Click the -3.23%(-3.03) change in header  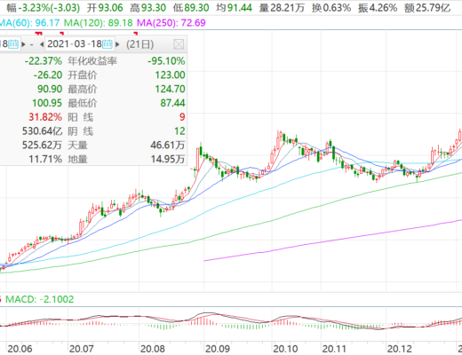[x=49, y=8]
